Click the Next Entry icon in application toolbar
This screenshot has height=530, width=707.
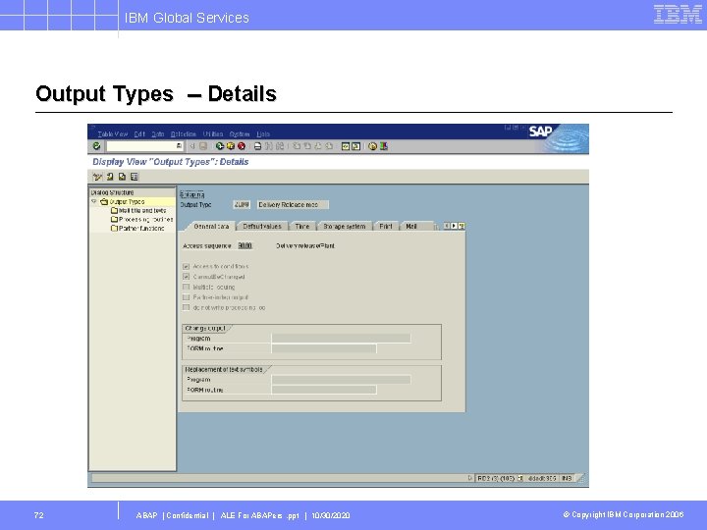[x=122, y=177]
